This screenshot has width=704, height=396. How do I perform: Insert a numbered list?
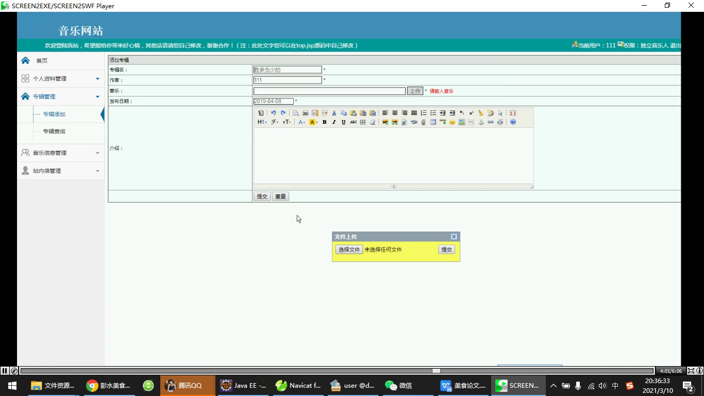pos(424,113)
